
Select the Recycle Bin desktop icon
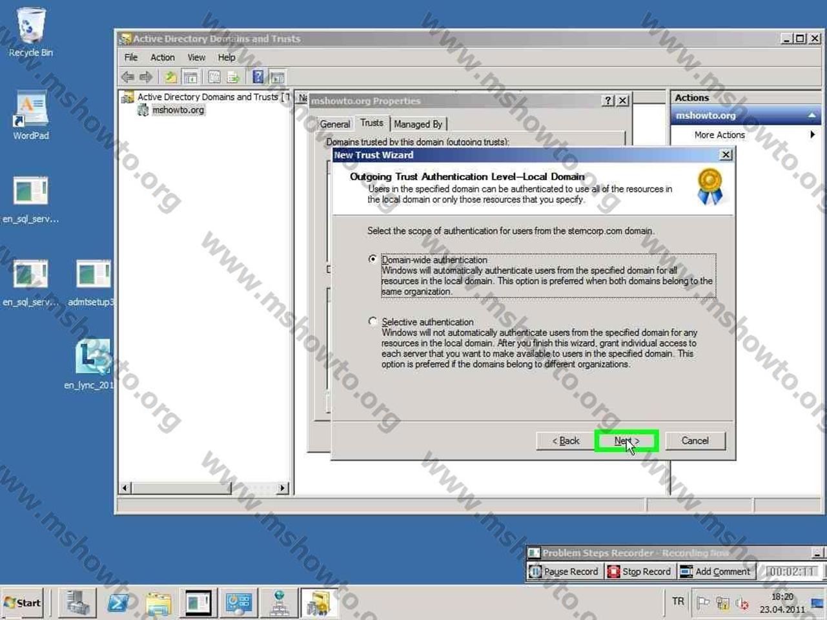pos(30,32)
